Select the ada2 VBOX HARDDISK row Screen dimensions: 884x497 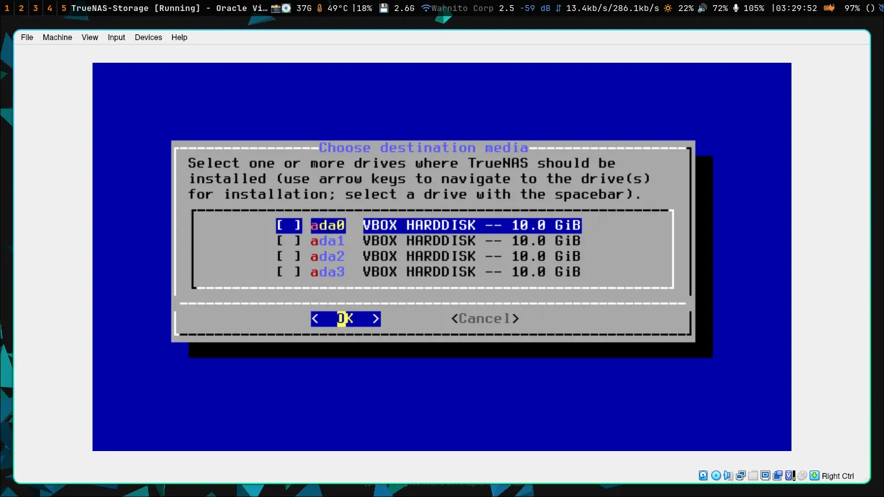[428, 256]
